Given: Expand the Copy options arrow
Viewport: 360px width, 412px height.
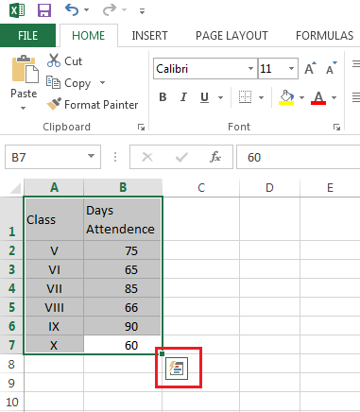Looking at the screenshot, I should (x=102, y=83).
